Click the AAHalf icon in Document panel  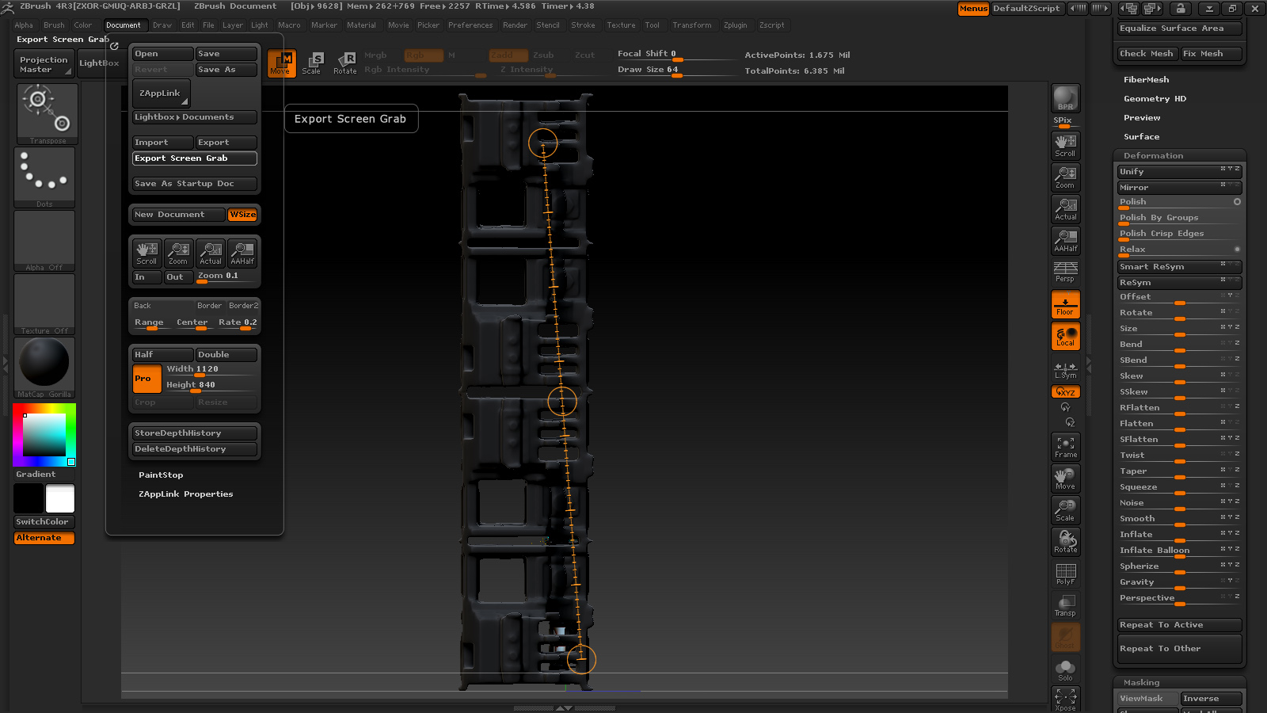[242, 253]
